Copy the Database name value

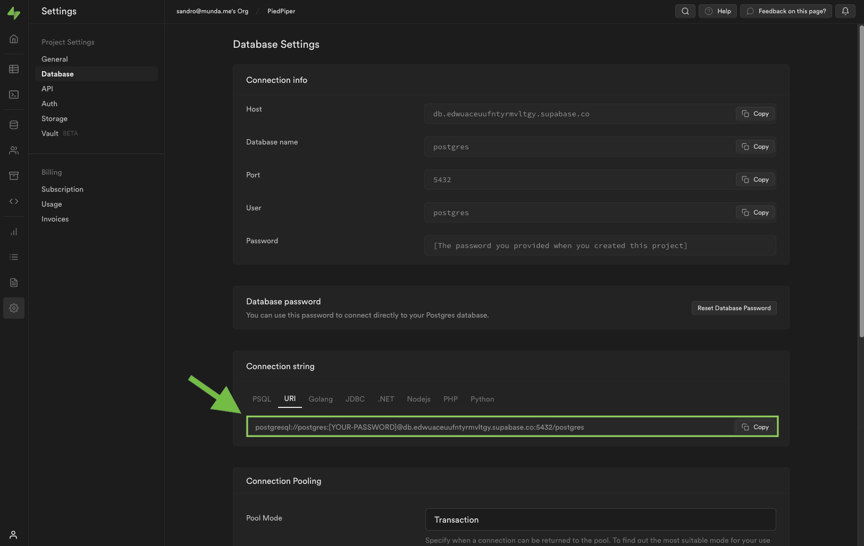click(756, 147)
